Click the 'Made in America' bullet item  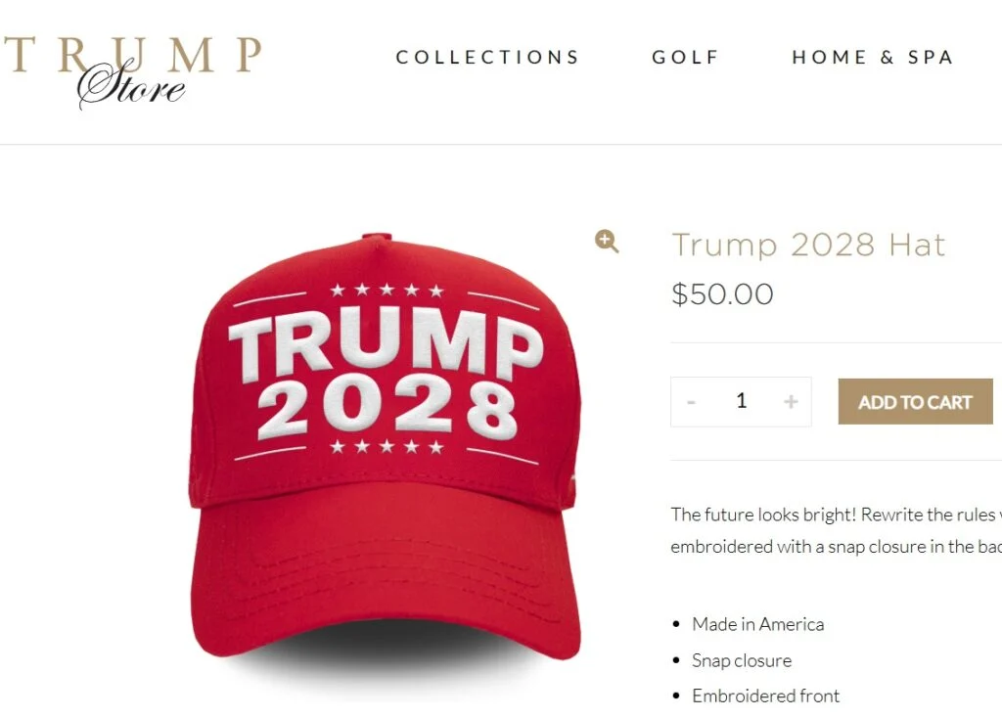tap(758, 624)
